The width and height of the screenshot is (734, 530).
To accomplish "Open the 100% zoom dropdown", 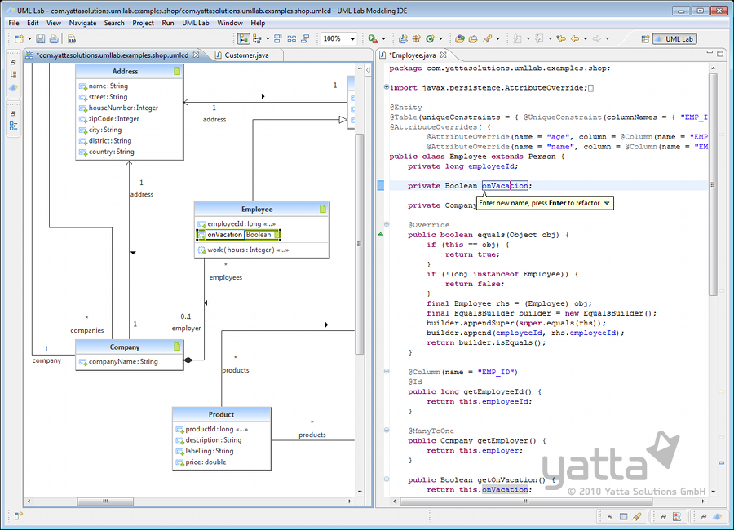I will (352, 38).
